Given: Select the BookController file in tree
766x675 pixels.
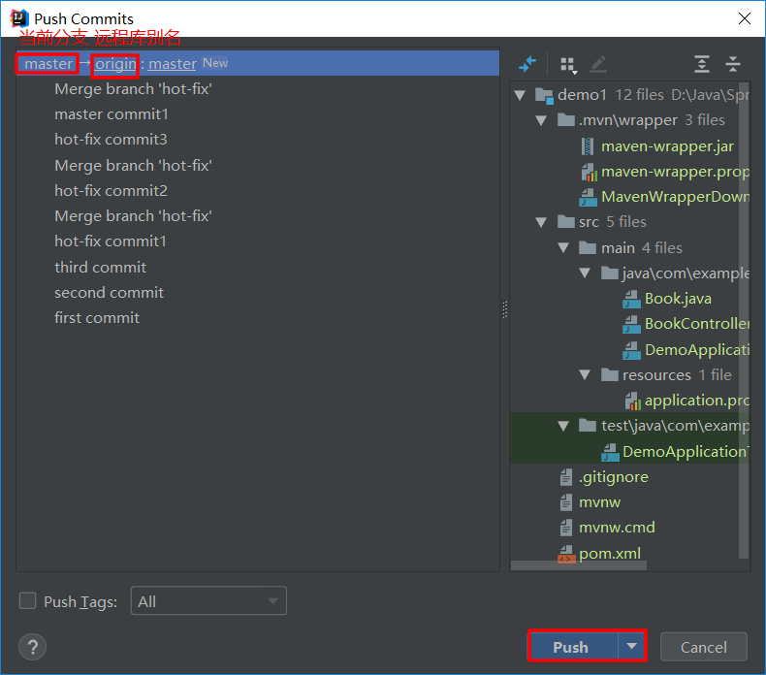Looking at the screenshot, I should coord(696,324).
